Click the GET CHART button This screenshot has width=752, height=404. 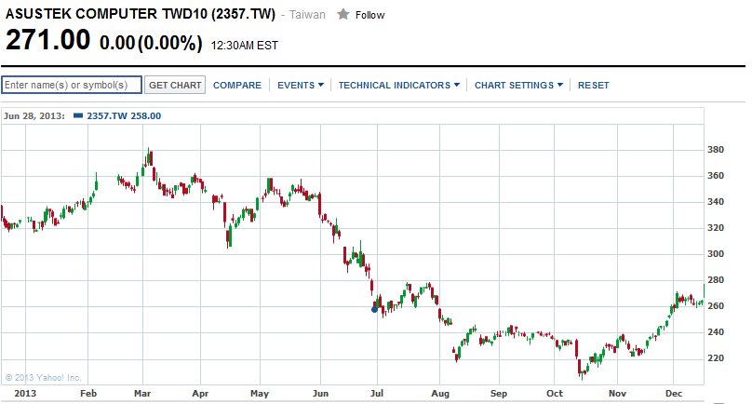[175, 85]
